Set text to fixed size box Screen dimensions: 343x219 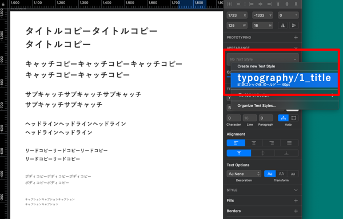[294, 118]
